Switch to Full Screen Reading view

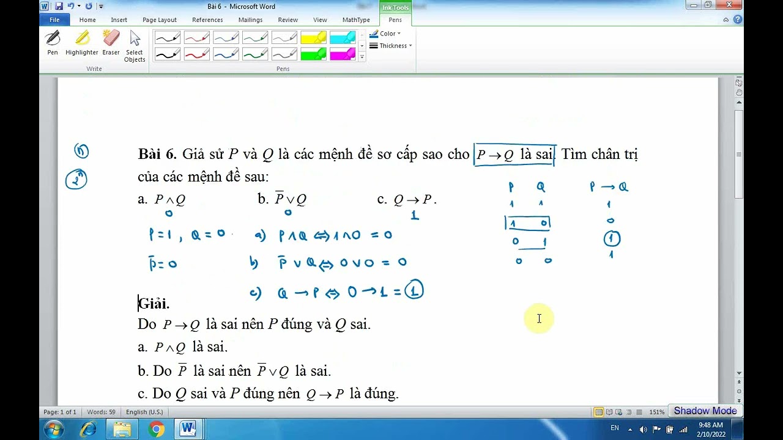point(610,412)
